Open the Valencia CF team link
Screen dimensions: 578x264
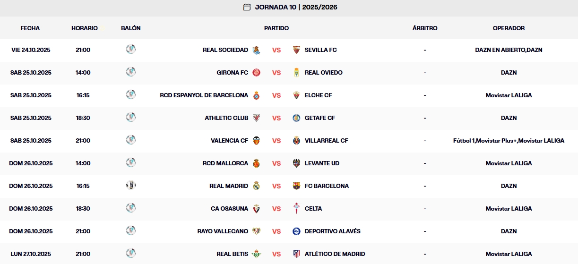point(229,141)
